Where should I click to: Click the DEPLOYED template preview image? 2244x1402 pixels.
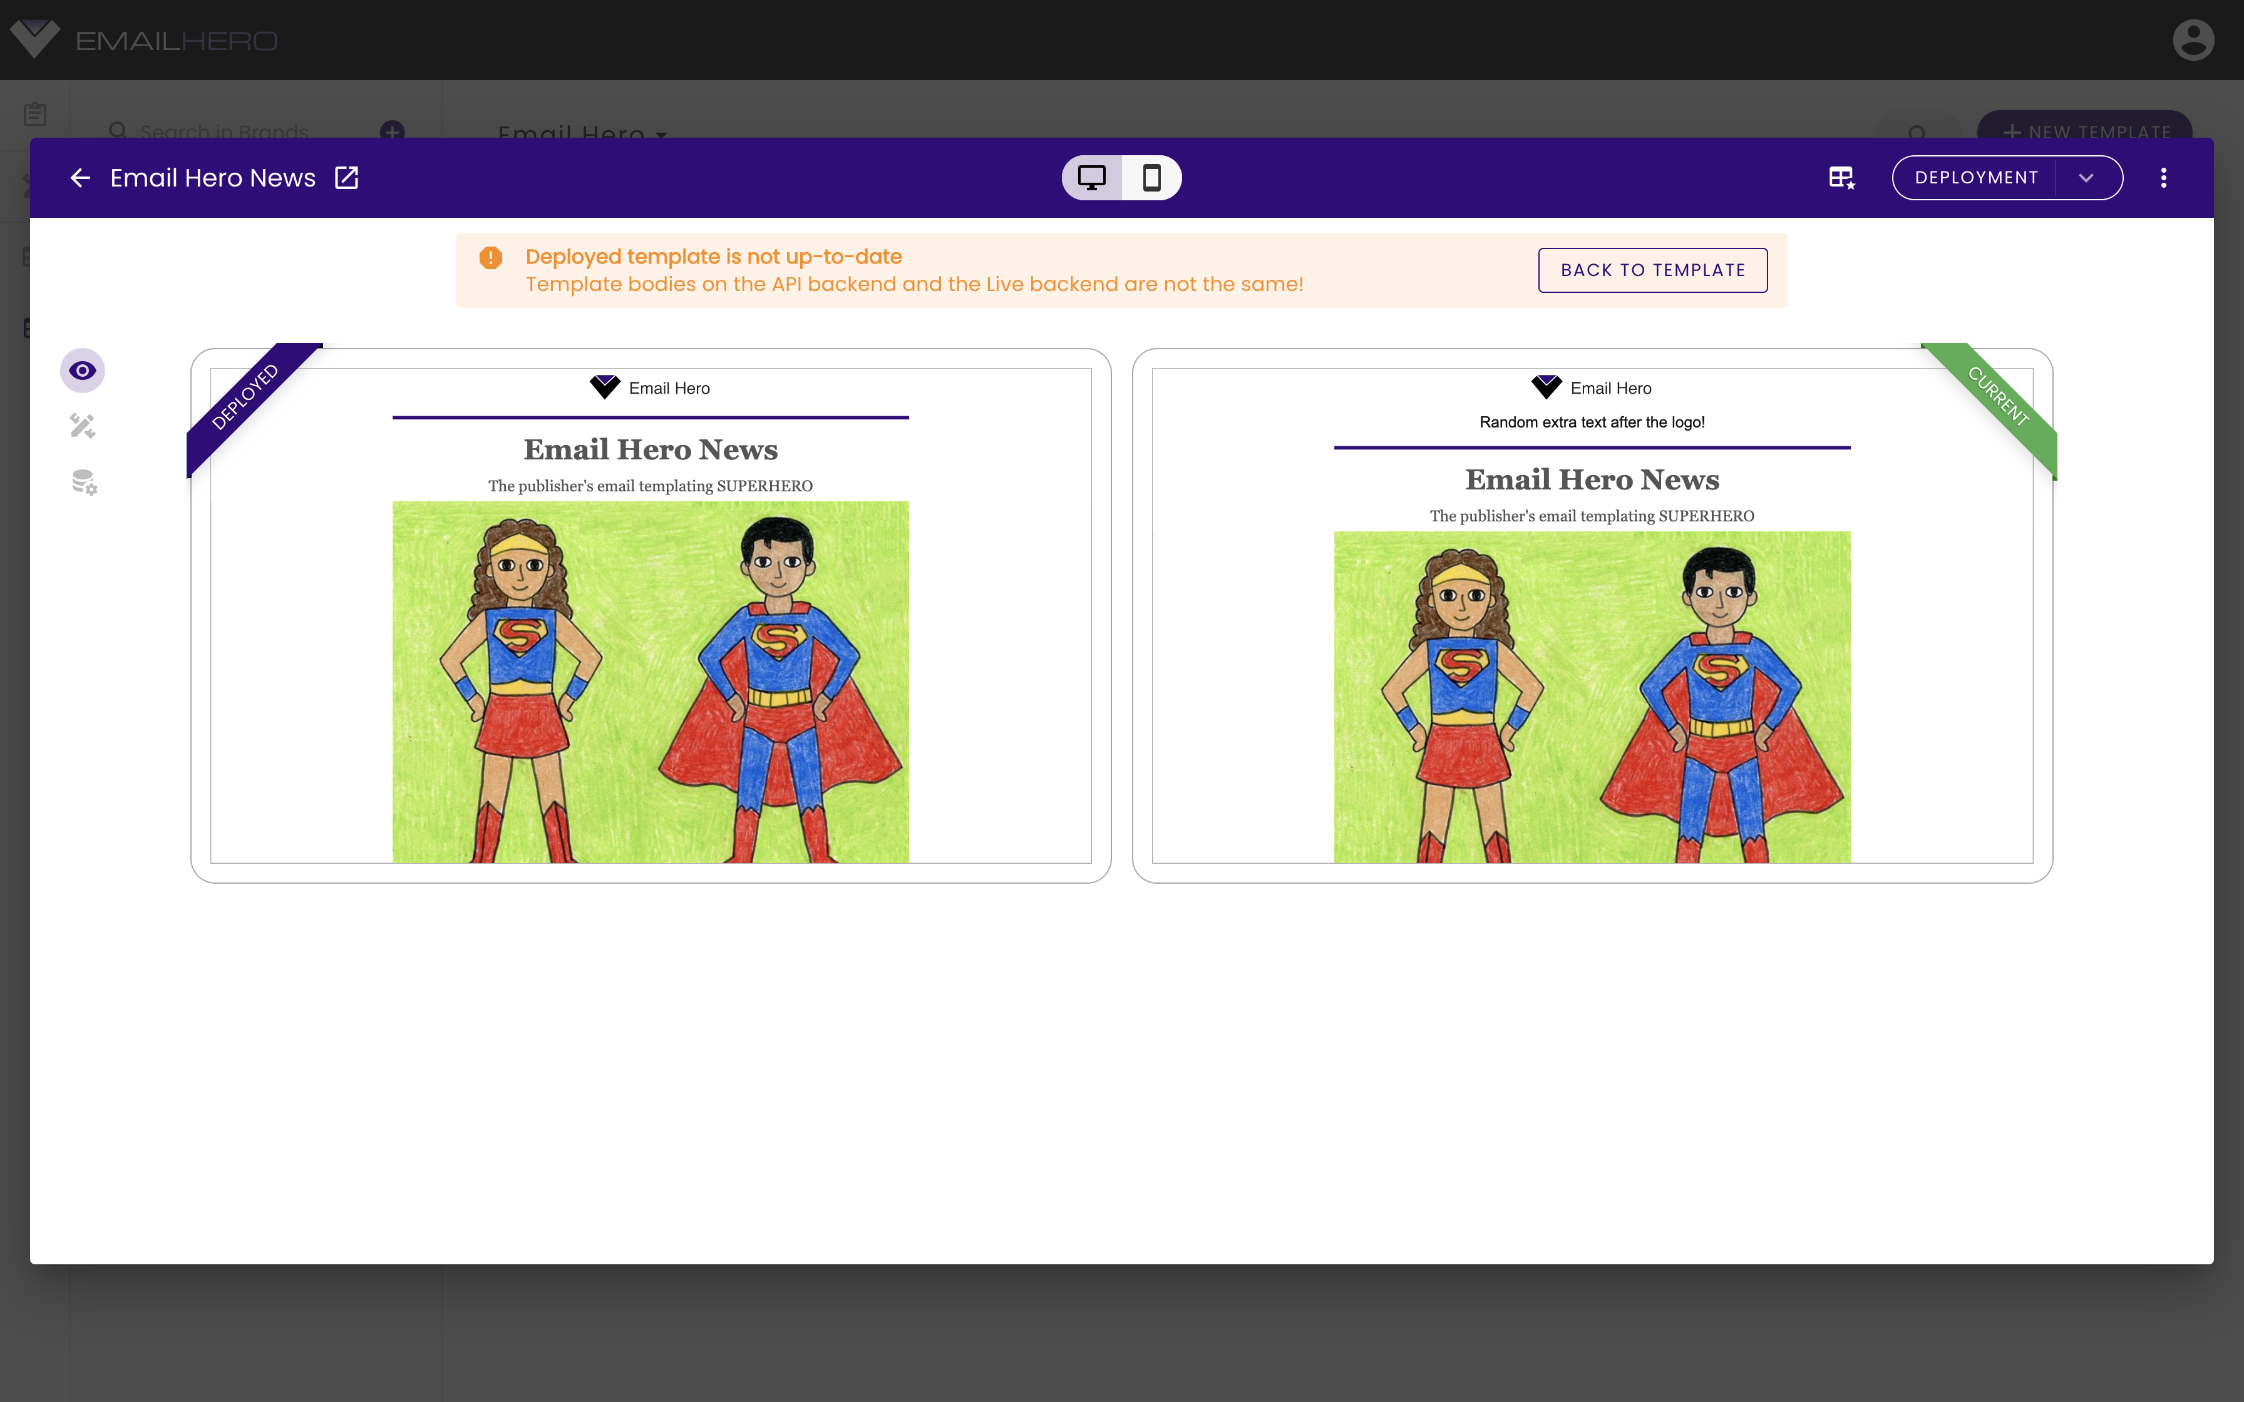pyautogui.click(x=651, y=616)
